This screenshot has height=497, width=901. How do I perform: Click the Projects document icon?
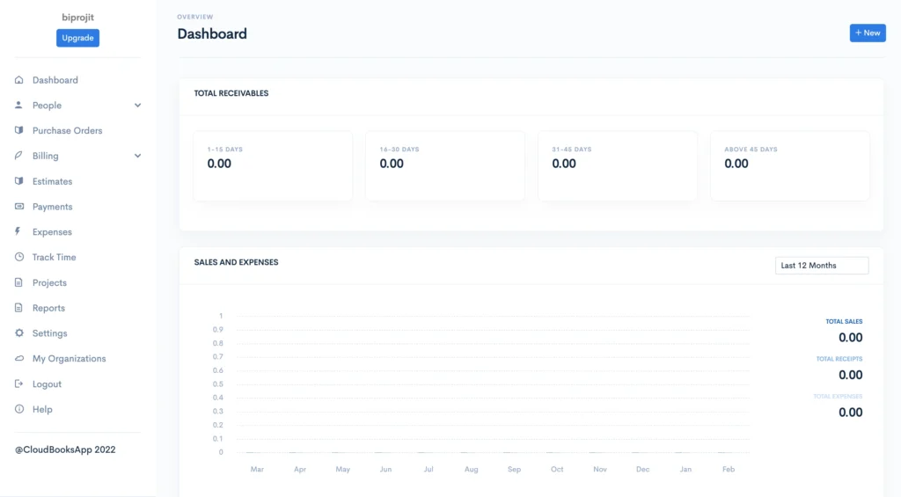pos(19,282)
